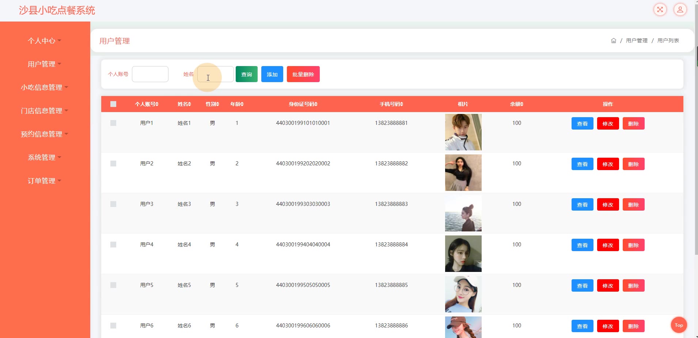Expand the 个人中心 sidebar menu
This screenshot has height=338, width=698.
(x=44, y=41)
